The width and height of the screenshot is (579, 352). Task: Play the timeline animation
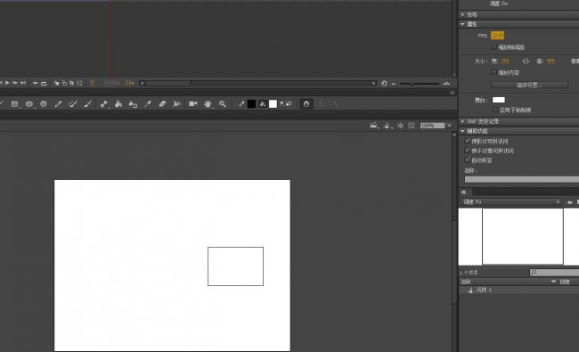[x=7, y=83]
